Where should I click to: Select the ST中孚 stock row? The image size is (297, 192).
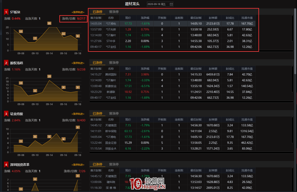point(172,41)
